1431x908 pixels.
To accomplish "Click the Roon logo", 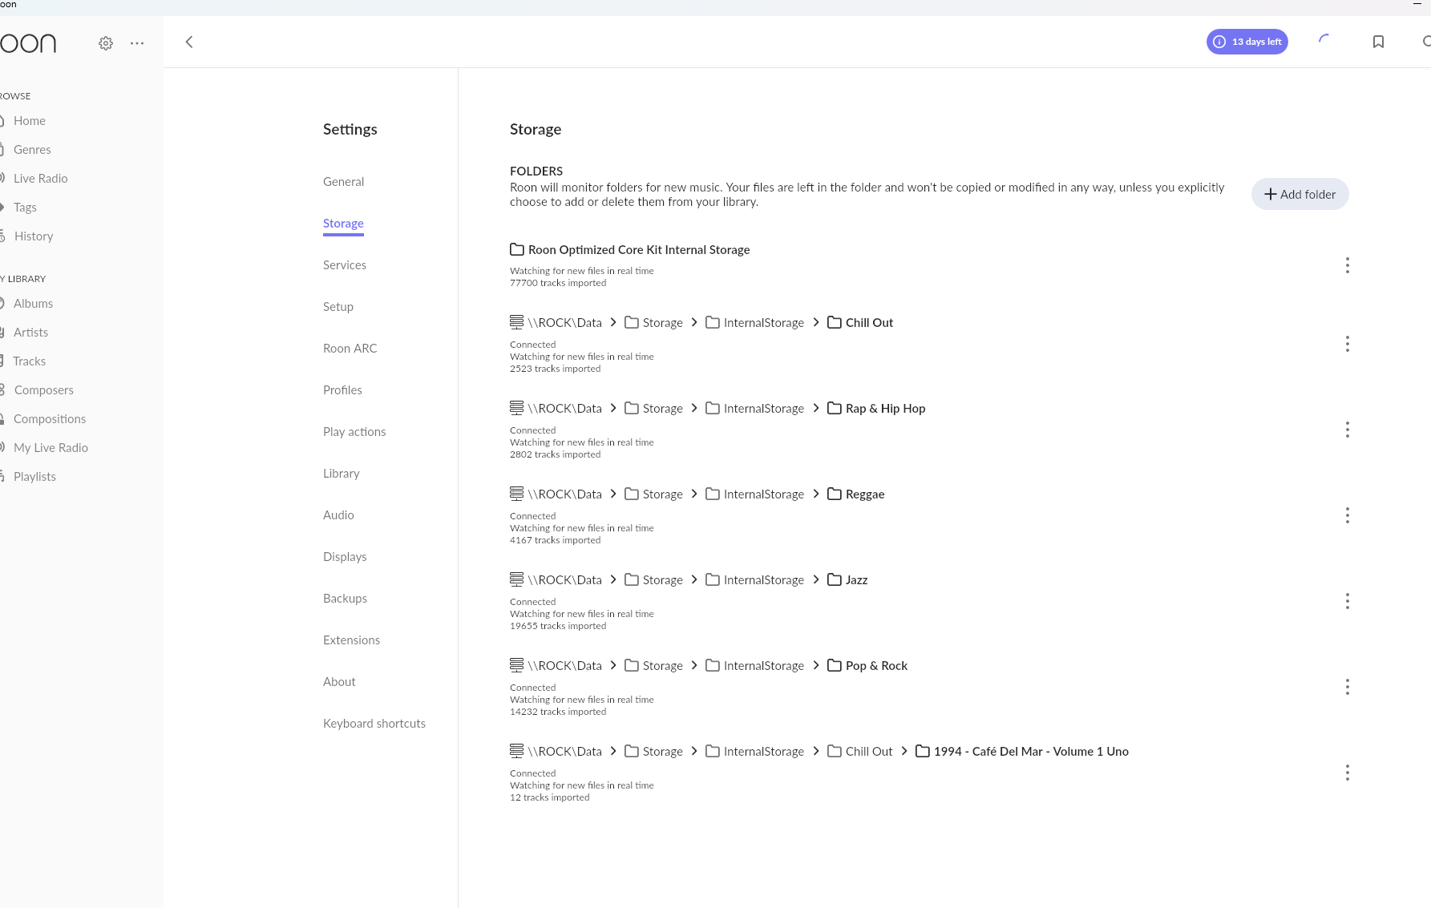I will tap(28, 43).
